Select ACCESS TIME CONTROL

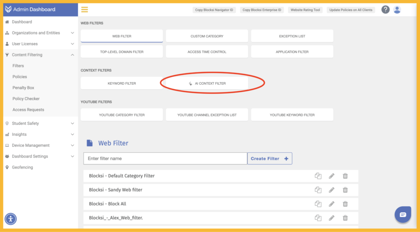click(207, 52)
